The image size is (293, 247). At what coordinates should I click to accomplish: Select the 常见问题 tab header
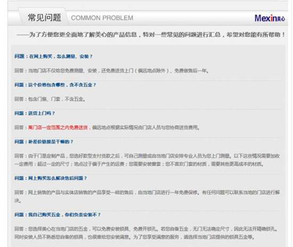point(44,18)
